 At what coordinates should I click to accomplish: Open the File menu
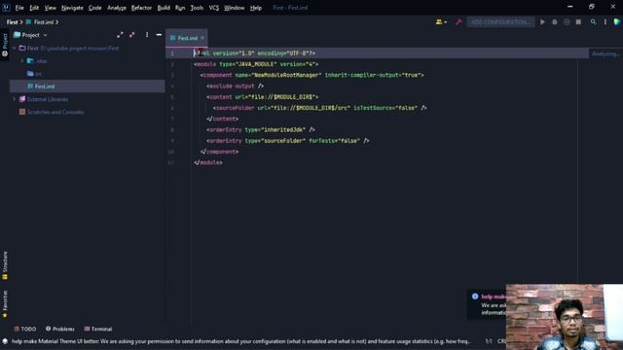click(19, 8)
